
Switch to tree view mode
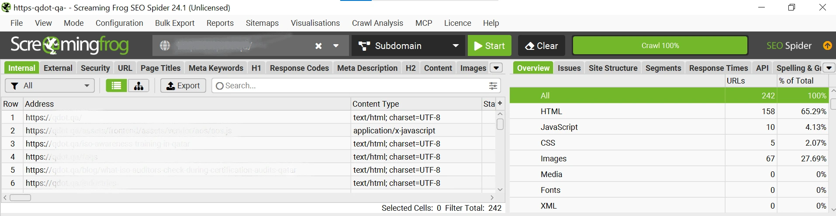139,86
